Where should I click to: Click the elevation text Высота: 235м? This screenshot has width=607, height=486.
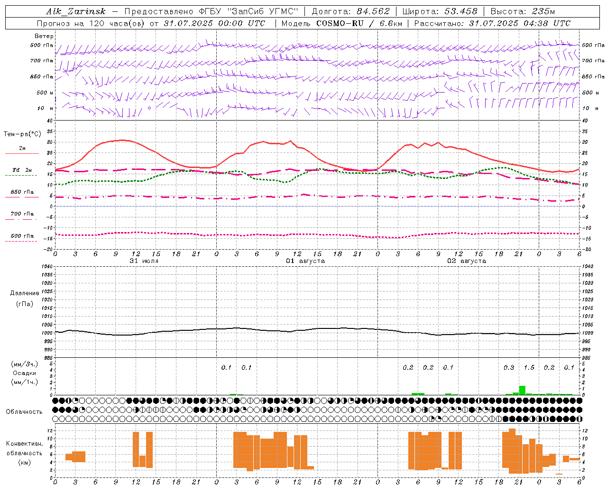523,11
